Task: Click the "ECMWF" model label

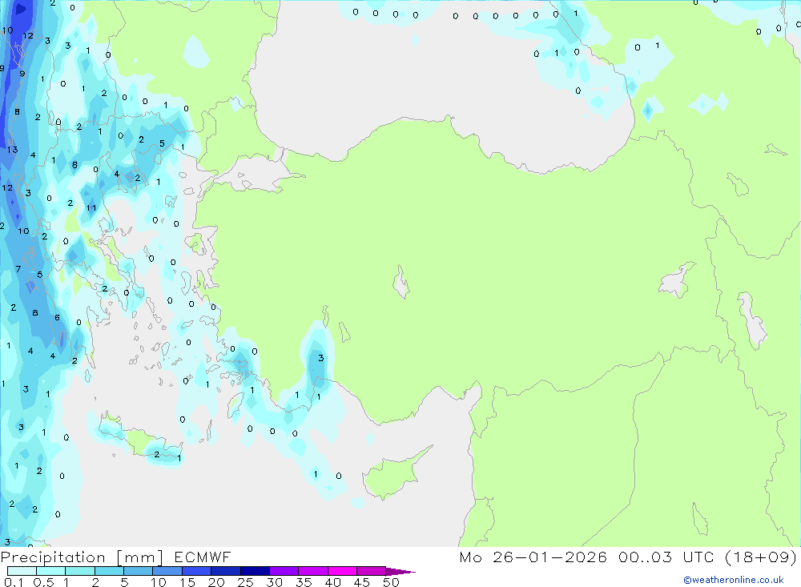Action: click(203, 557)
